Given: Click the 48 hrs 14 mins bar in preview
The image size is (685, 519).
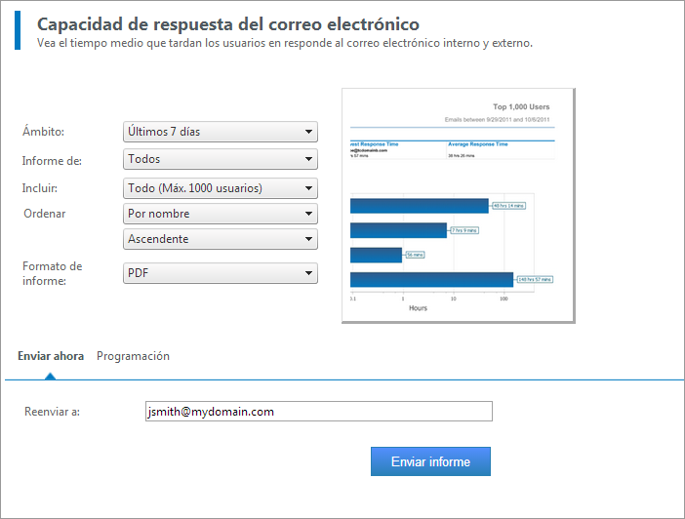Looking at the screenshot, I should click(x=419, y=206).
